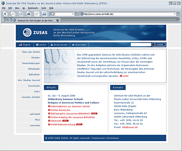Screen dimensions: 182x151
Task: Expand the tab bar overflow chevron
Action: point(177,20)
